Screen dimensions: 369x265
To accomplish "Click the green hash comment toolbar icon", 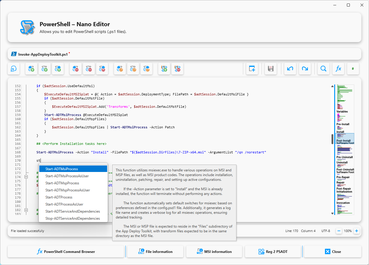I will [x=353, y=69].
